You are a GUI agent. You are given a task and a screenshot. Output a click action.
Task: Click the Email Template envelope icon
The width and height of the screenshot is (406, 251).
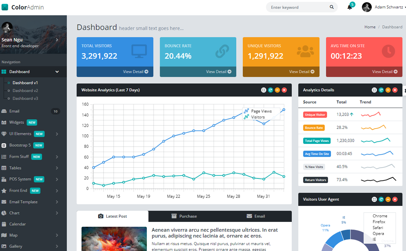click(4, 202)
